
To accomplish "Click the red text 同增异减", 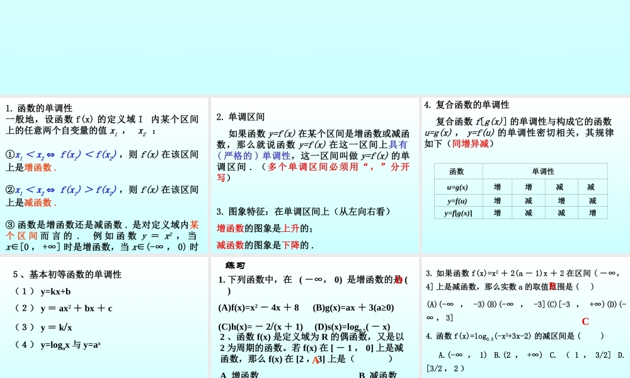I will [470, 144].
